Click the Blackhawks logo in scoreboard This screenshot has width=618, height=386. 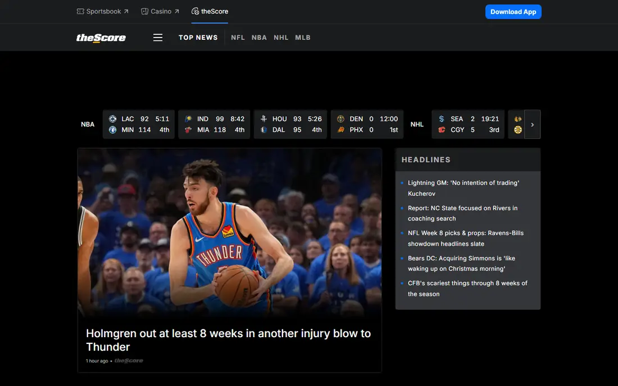coord(518,119)
